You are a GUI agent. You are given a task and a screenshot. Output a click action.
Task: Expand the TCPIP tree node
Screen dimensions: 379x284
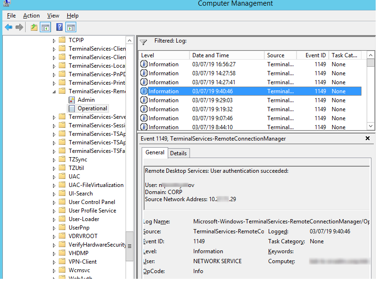(54, 41)
